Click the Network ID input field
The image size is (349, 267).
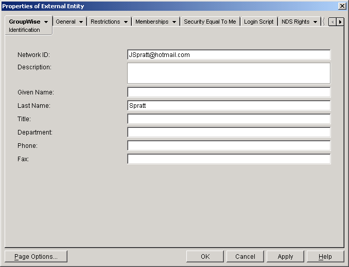tap(229, 55)
